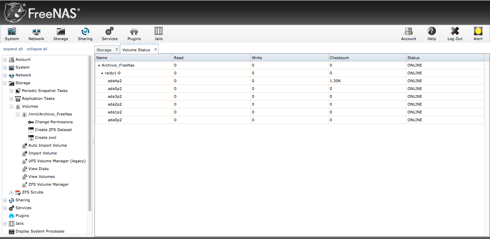Open the yellow Alert light icon
Image resolution: width=490 pixels, height=239 pixels.
pos(478,31)
